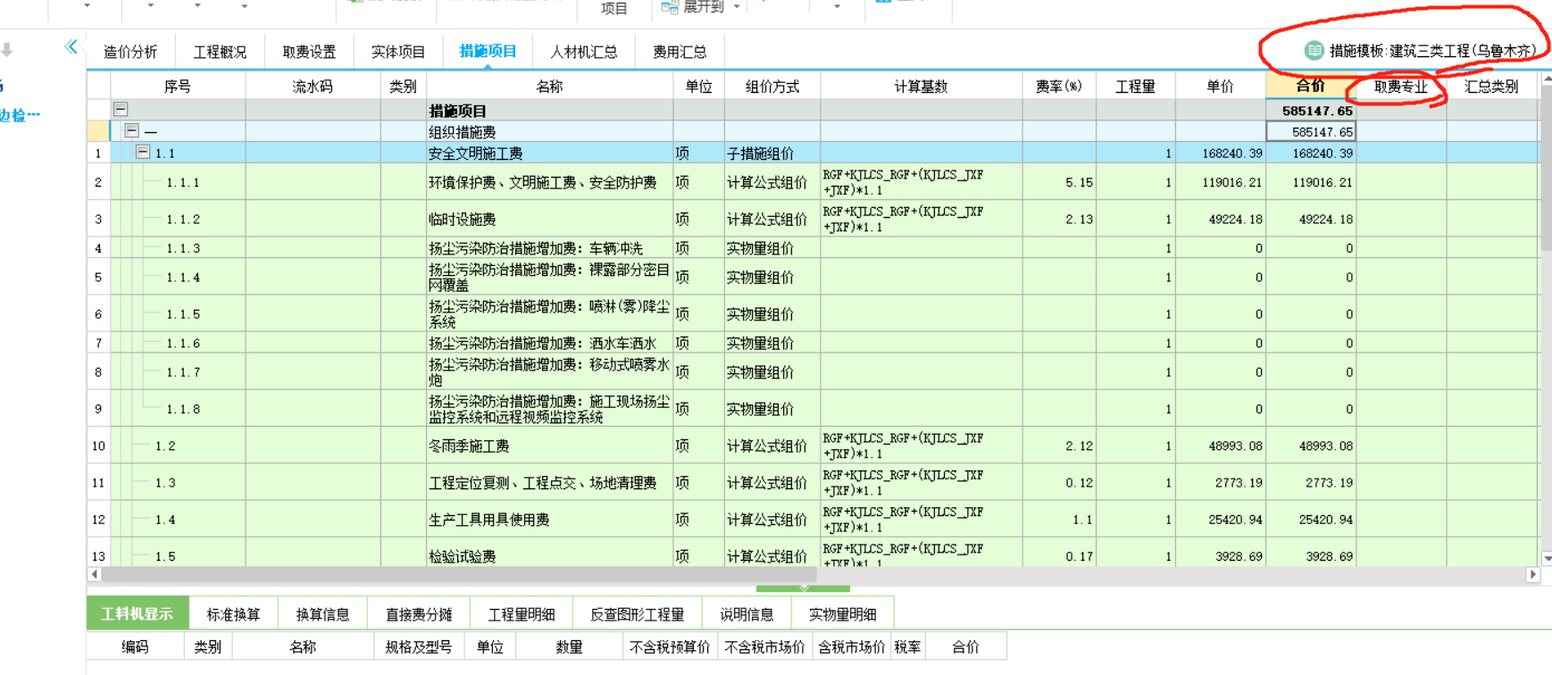Click the 规格及型号 header in lower table
This screenshot has width=1552, height=675.
[x=418, y=646]
